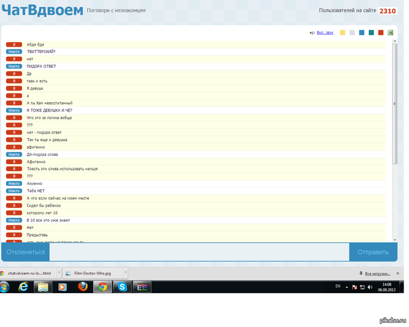Click the message input field
Viewport: 409px width, 327px height.
pos(199,252)
